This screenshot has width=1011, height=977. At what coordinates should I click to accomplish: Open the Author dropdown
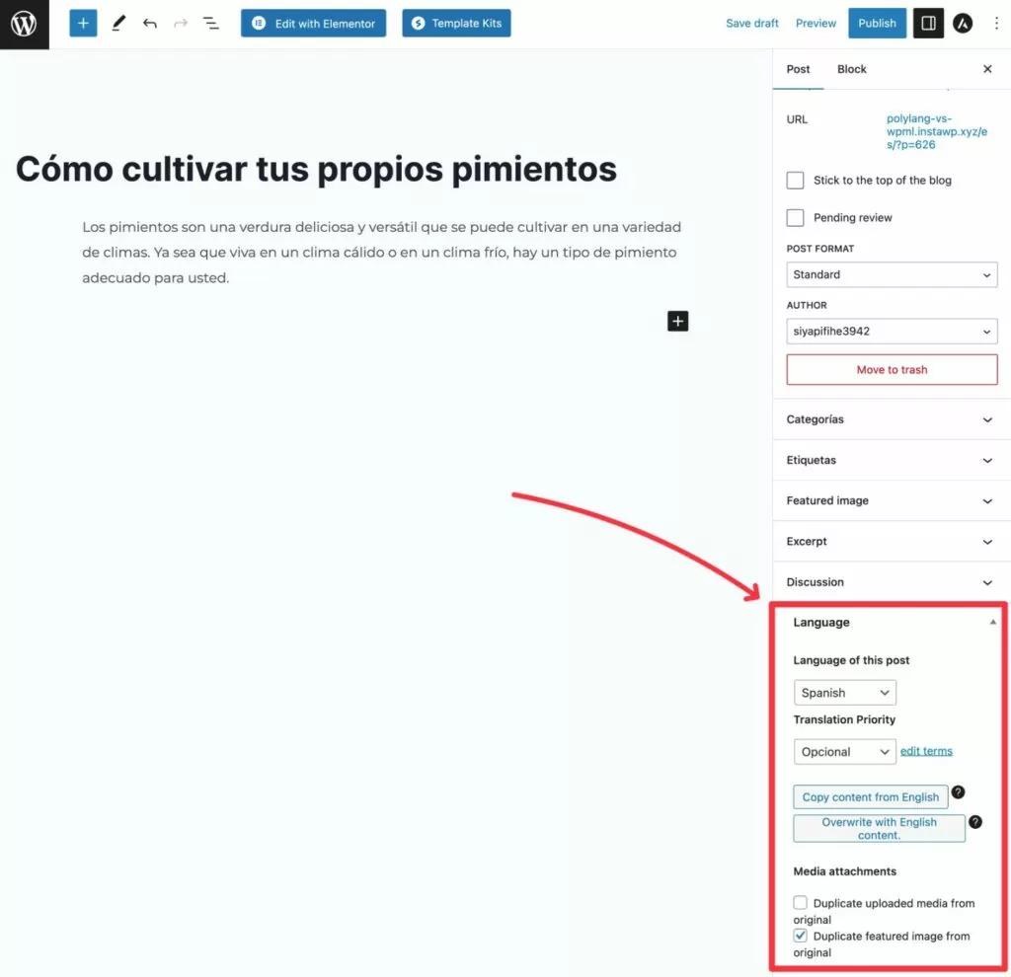[892, 332]
